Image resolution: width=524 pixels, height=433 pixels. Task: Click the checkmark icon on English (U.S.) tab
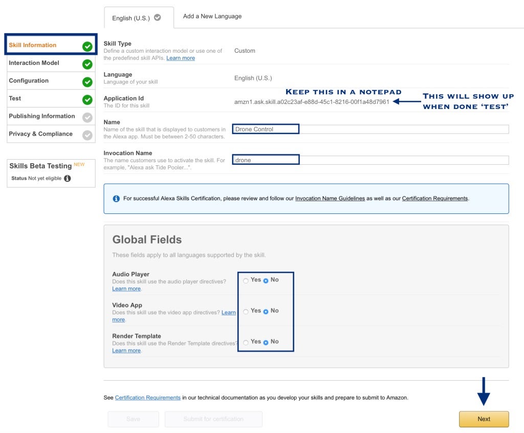pyautogui.click(x=158, y=17)
